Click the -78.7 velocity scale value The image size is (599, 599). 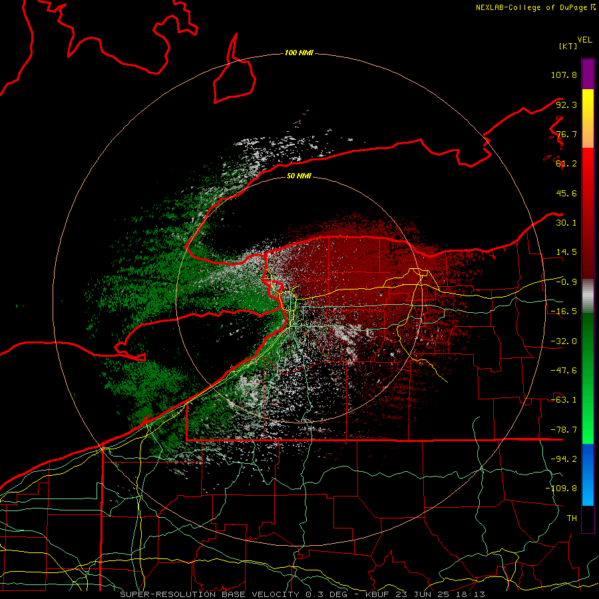coord(564,430)
